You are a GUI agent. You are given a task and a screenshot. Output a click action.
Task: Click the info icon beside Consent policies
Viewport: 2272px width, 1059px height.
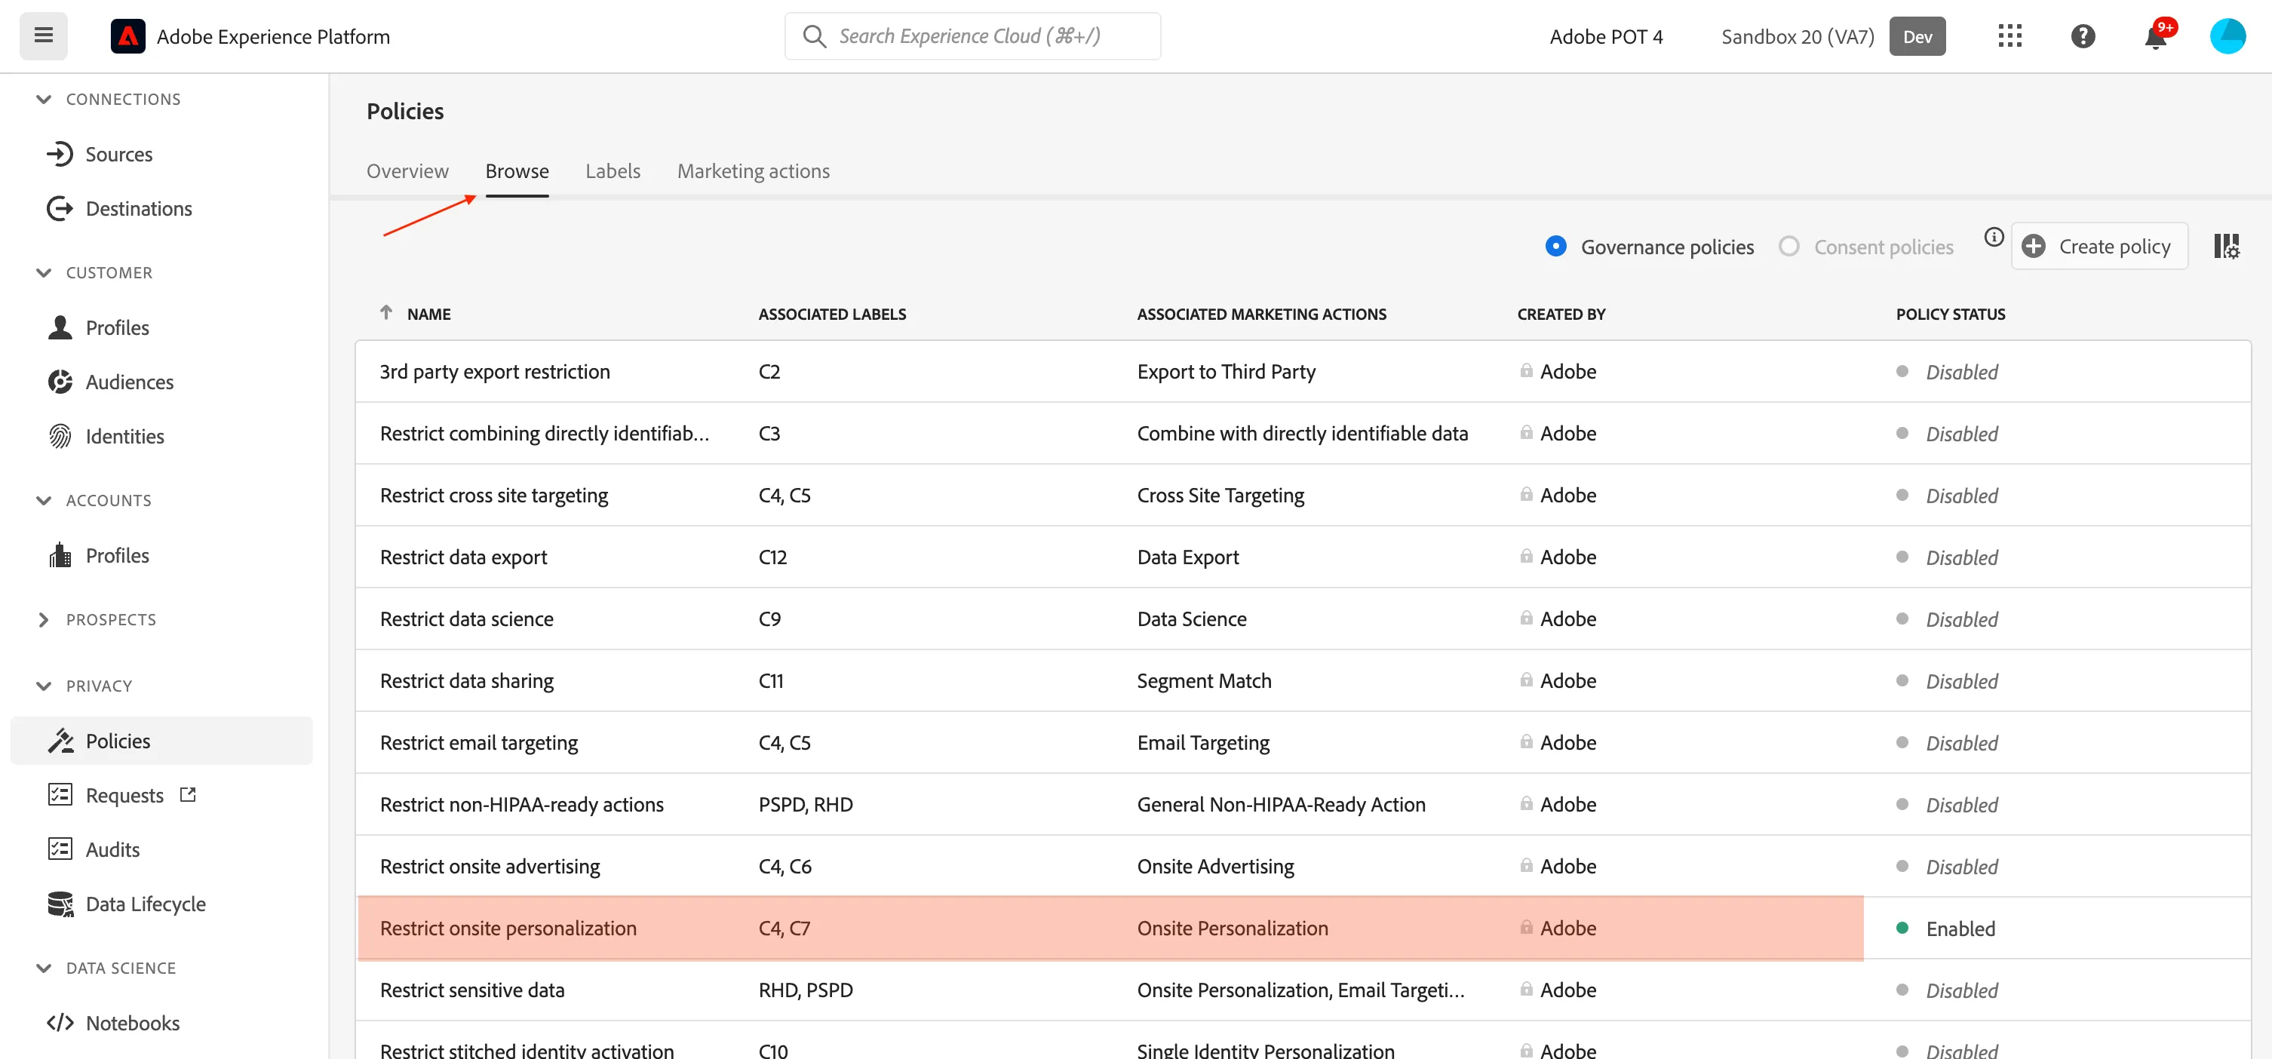click(1994, 236)
